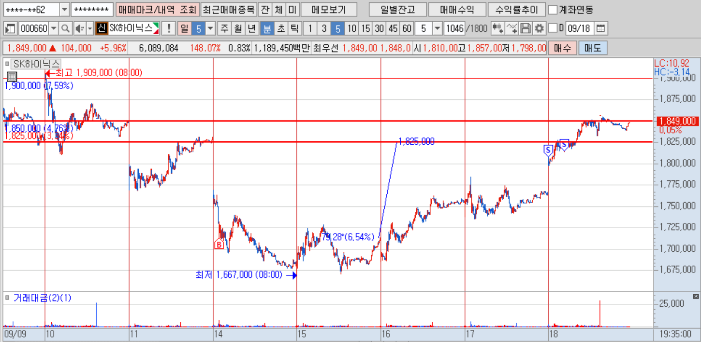This screenshot has width=701, height=342.
Task: Switch to 주 weekly chart
Action: pyautogui.click(x=224, y=28)
